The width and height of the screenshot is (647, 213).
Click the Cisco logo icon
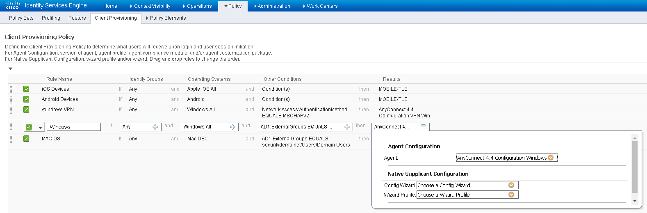12,5
